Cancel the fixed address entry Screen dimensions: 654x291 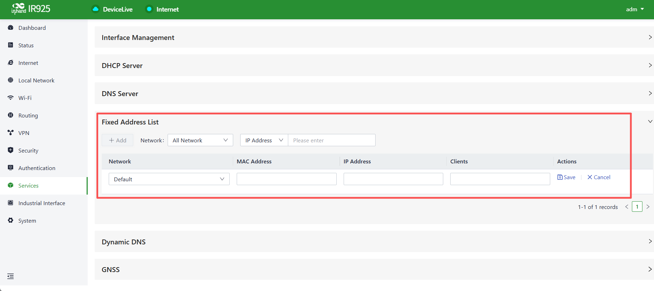click(599, 177)
